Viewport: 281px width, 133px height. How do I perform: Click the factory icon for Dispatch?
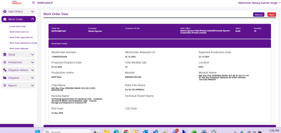[x=5, y=78]
